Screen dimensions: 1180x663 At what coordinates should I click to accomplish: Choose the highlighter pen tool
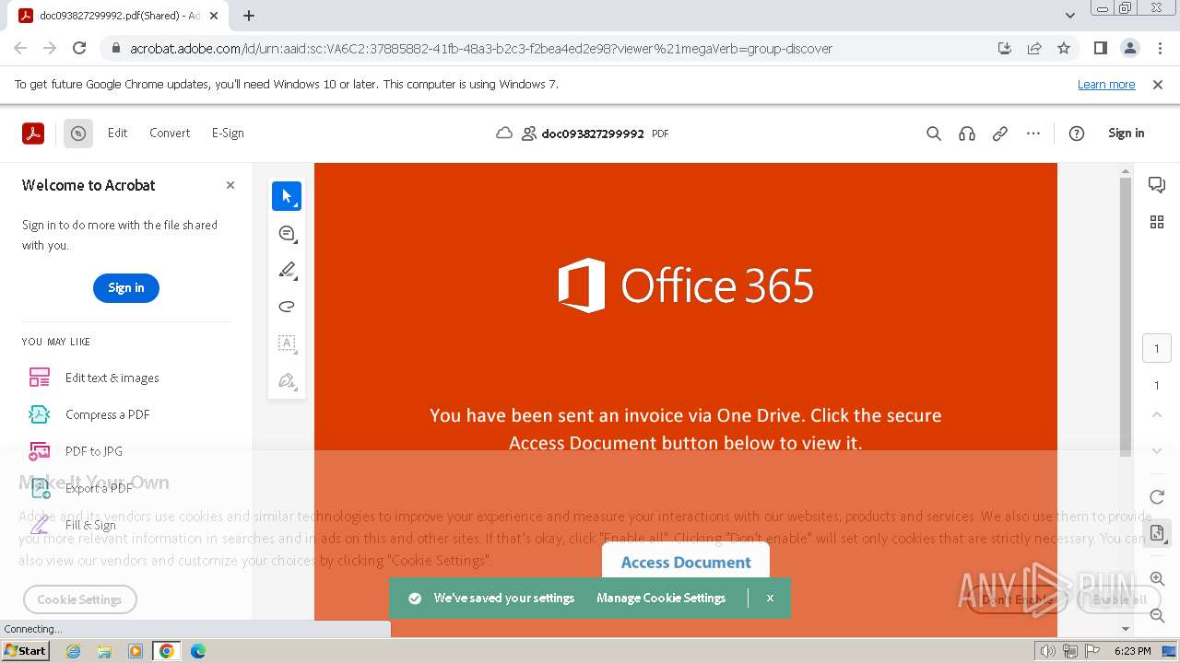click(287, 270)
